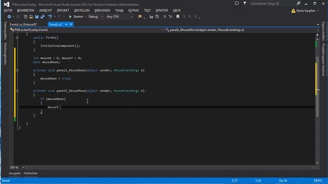Click the Starten button label

point(78,17)
